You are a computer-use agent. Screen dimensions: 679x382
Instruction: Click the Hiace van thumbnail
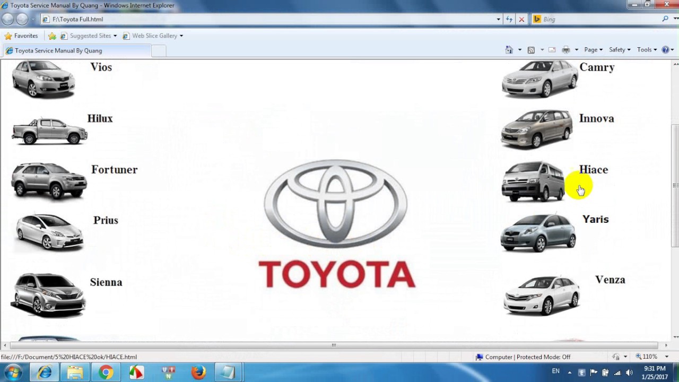[533, 181]
